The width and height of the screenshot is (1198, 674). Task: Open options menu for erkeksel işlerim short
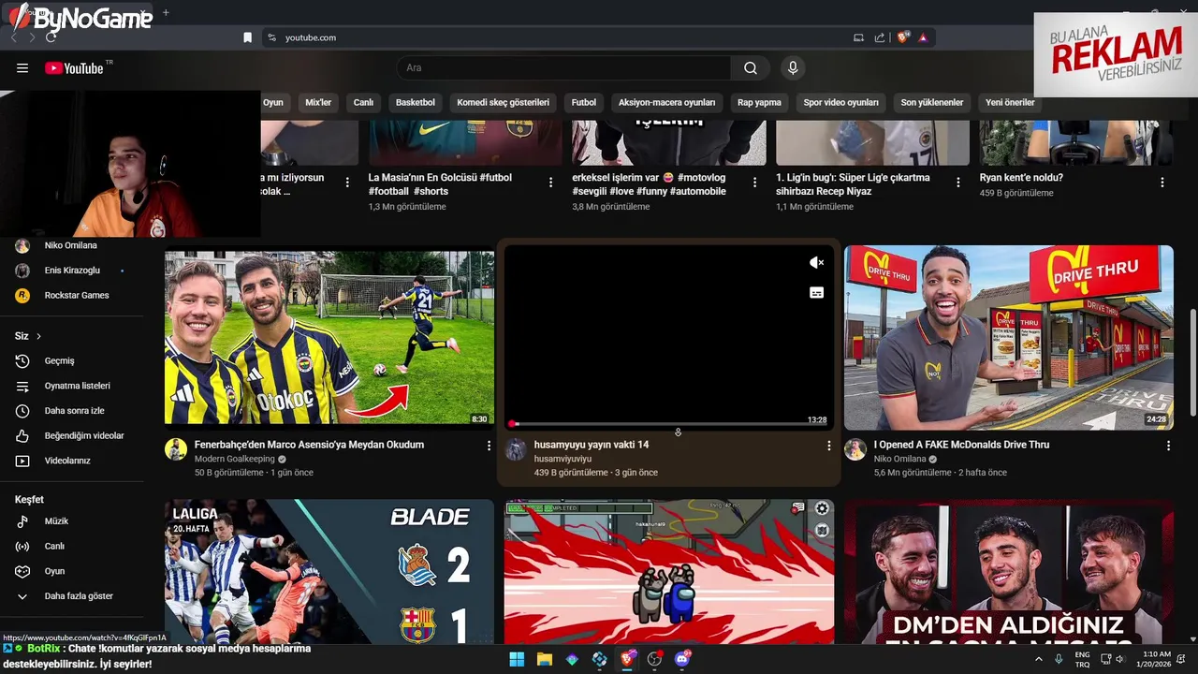(754, 183)
